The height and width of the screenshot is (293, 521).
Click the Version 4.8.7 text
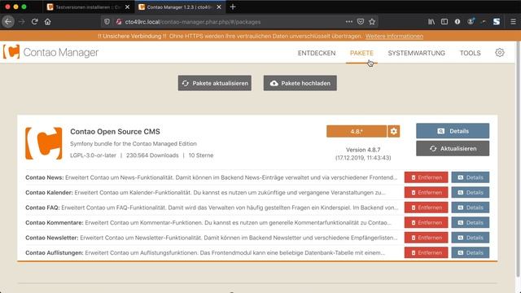[363, 150]
